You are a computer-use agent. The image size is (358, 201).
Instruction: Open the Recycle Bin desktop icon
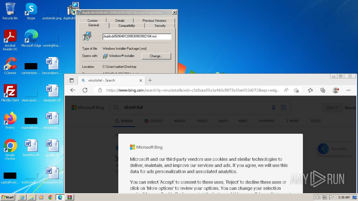coord(10,11)
